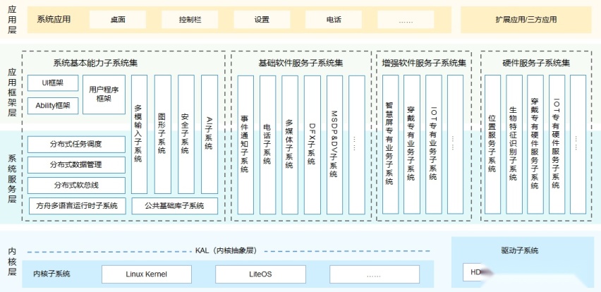
Task: Select the 方舟多语言运行时子系统 box
Action: (78, 206)
